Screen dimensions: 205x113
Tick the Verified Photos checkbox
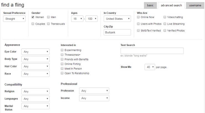coord(165,30)
